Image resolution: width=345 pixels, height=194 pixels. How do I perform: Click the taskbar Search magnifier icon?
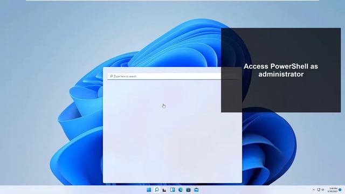click(x=157, y=190)
